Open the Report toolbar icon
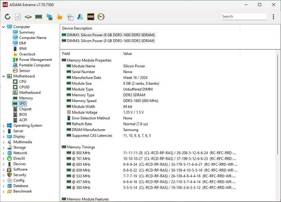281x202 pixels. [18, 17]
